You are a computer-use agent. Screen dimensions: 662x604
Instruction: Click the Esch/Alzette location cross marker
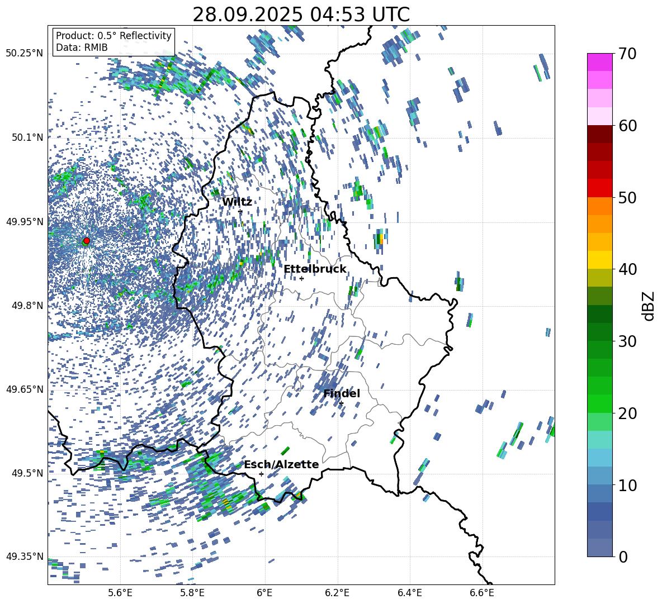coord(261,474)
